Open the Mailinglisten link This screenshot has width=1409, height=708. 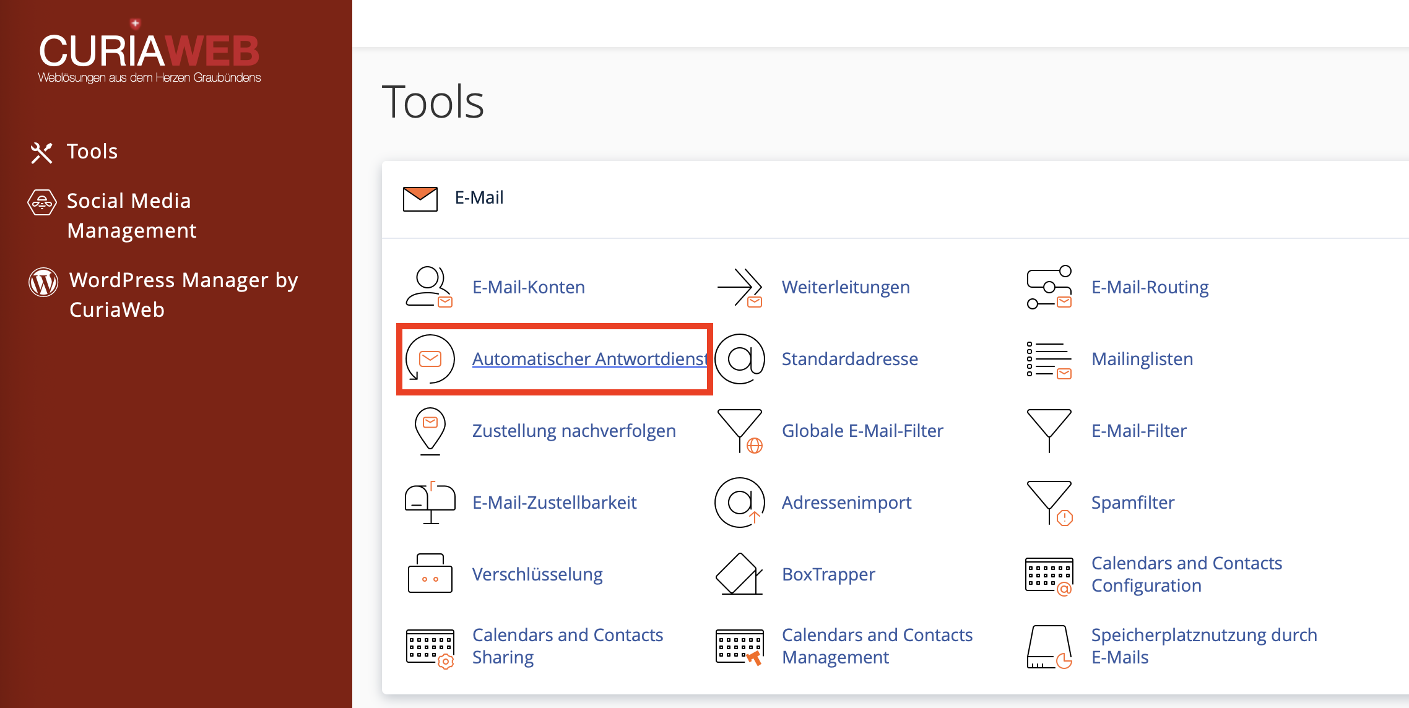(1142, 359)
